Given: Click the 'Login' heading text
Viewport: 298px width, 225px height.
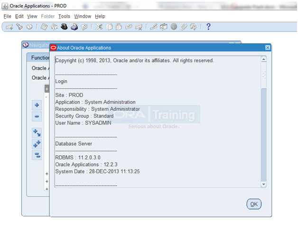Looking at the screenshot, I should click(61, 81).
